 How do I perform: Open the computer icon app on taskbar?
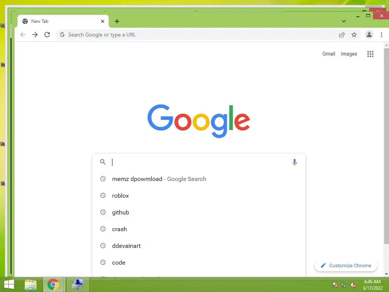click(77, 284)
